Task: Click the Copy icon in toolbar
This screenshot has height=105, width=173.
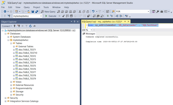Action: click(x=84, y=12)
